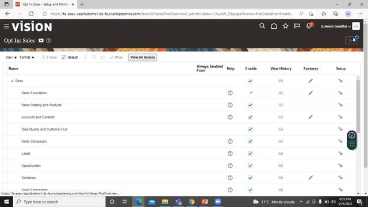Show hidden system tray icons
The width and height of the screenshot is (368, 207).
click(x=301, y=202)
